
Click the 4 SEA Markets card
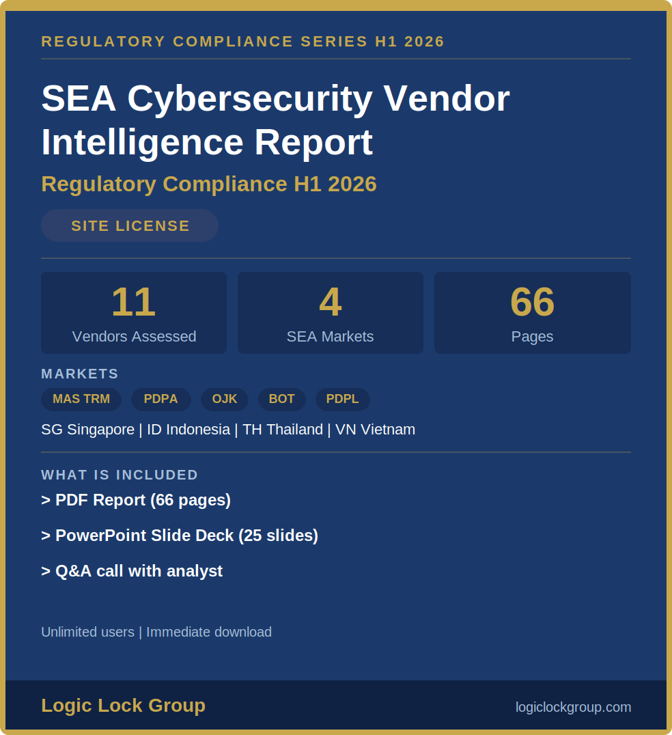pos(331,313)
